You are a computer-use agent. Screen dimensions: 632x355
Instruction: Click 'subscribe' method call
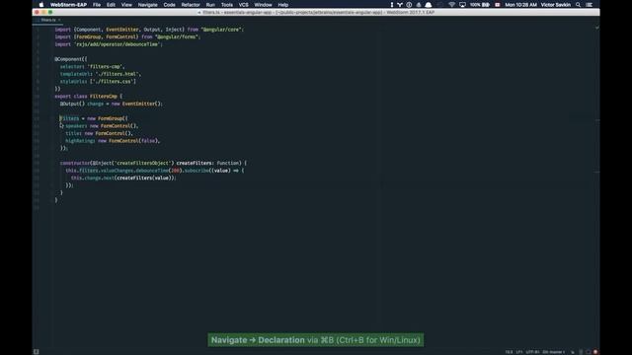click(197, 171)
